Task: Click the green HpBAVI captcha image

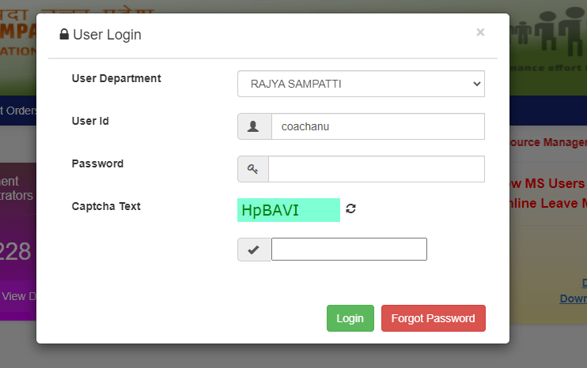Action: pyautogui.click(x=288, y=210)
